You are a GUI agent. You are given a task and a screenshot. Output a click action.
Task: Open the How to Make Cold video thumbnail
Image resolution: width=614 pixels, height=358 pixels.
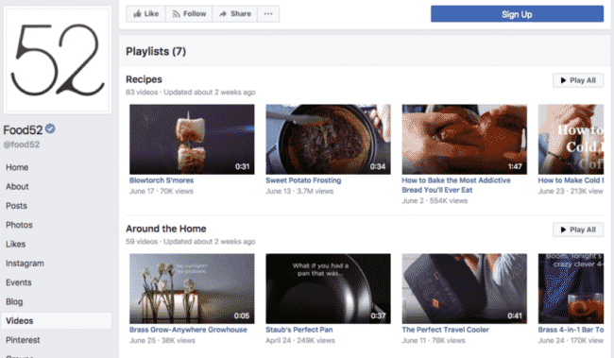pyautogui.click(x=571, y=139)
